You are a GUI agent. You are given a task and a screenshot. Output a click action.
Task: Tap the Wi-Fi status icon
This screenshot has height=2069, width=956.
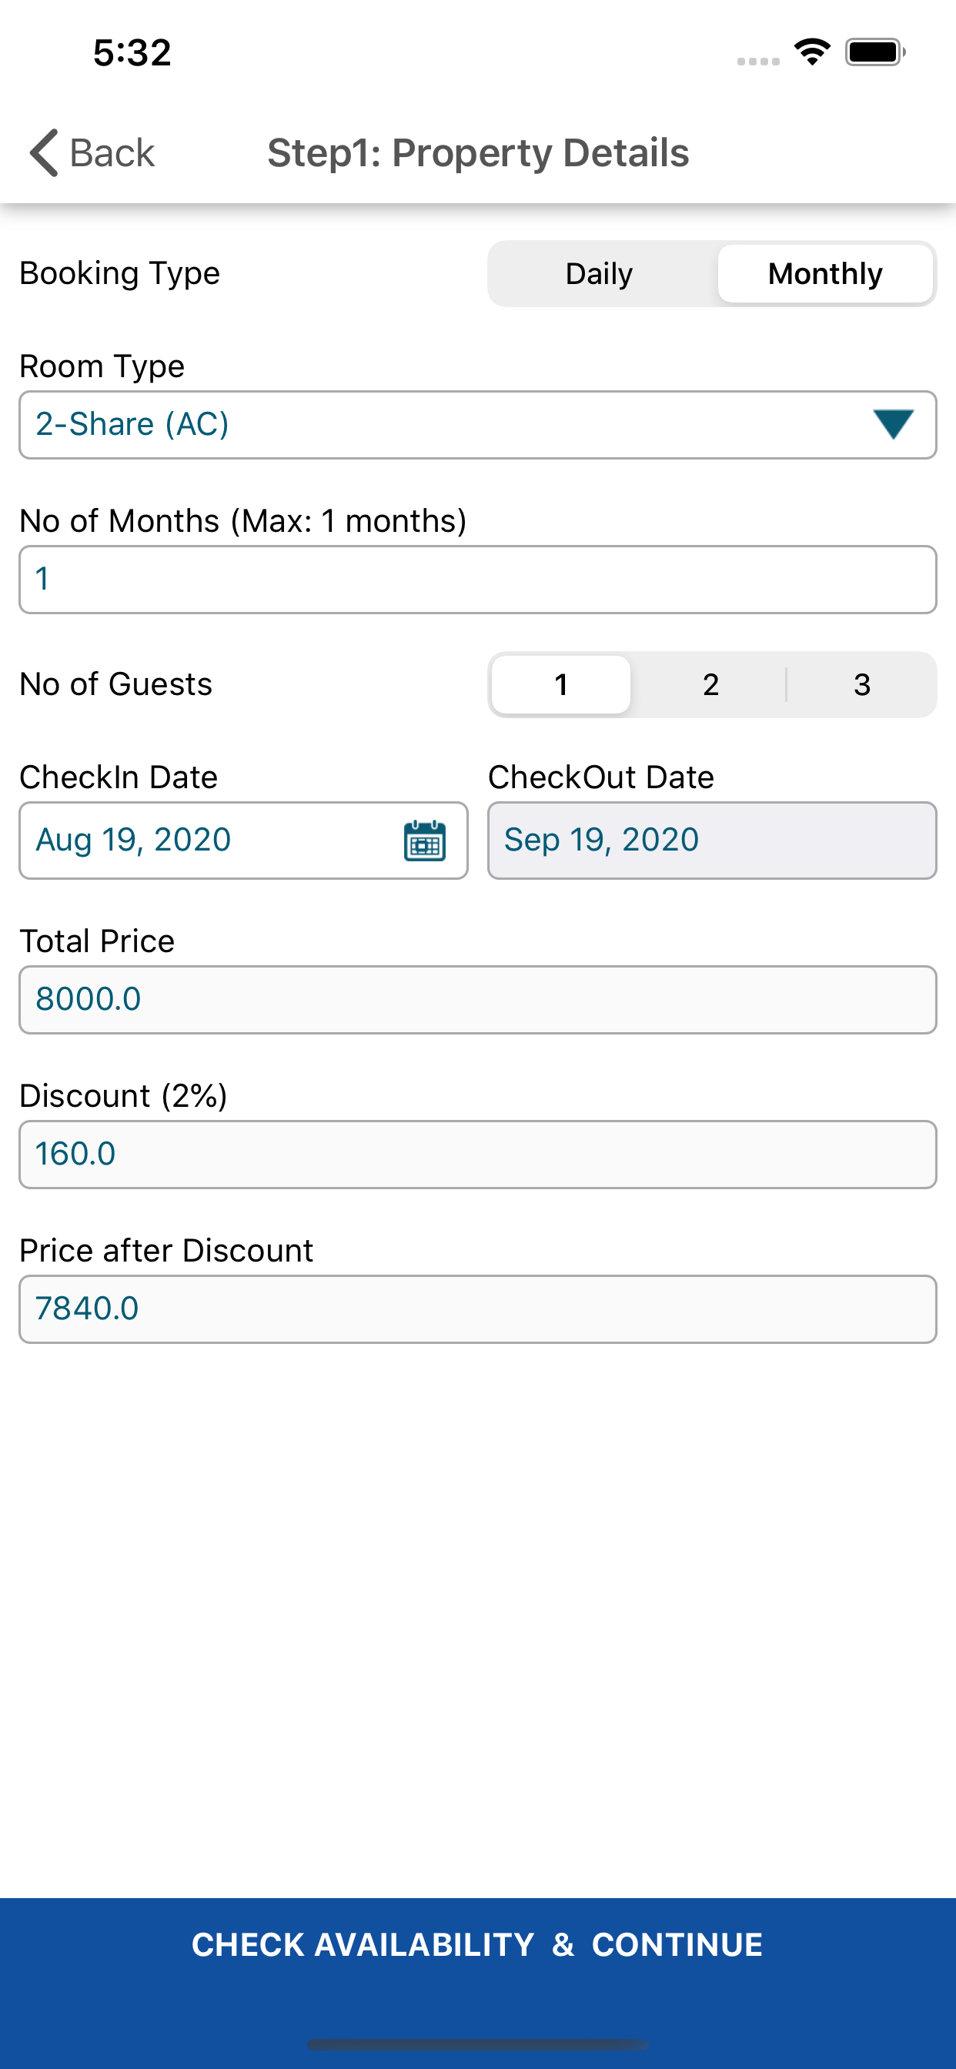coord(812,52)
